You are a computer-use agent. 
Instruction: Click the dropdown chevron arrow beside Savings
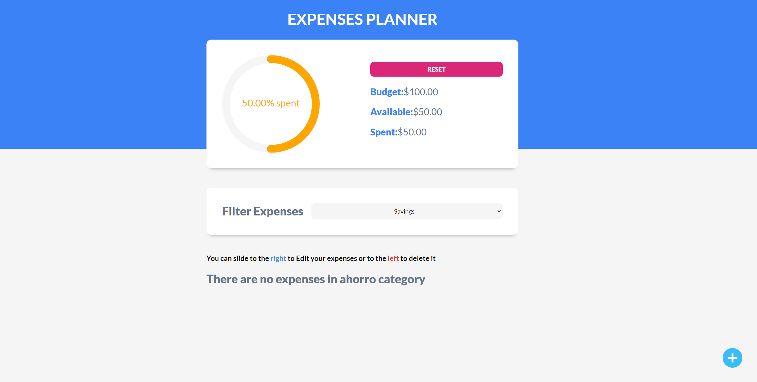pyautogui.click(x=499, y=211)
